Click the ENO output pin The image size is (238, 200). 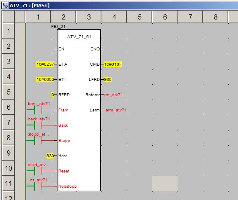(95, 49)
